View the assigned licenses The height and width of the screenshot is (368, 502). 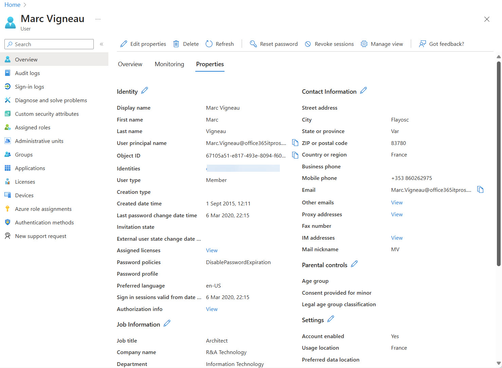212,250
